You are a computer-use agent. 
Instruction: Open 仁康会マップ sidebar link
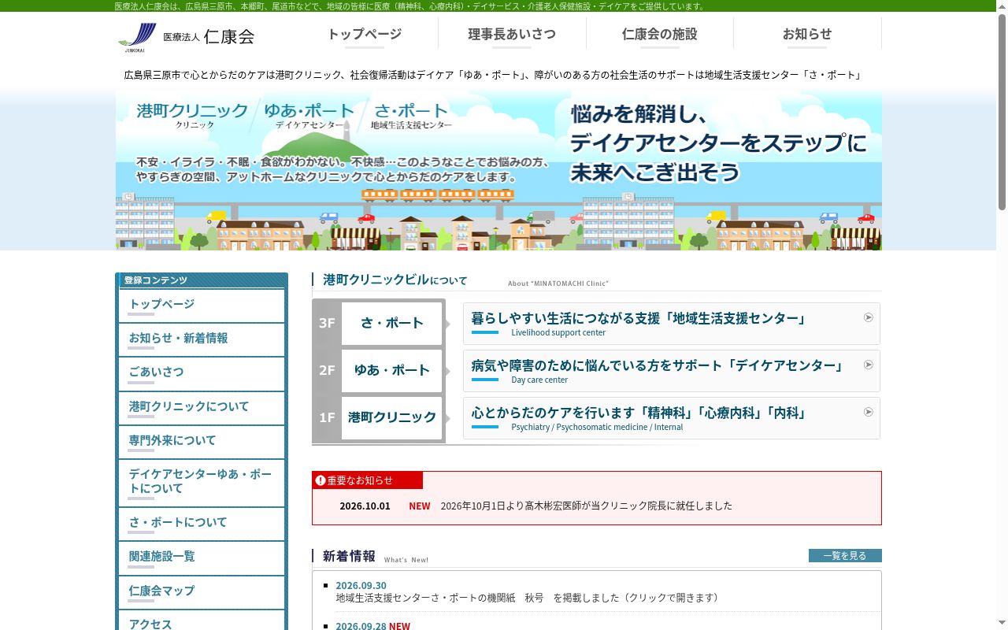click(202, 592)
